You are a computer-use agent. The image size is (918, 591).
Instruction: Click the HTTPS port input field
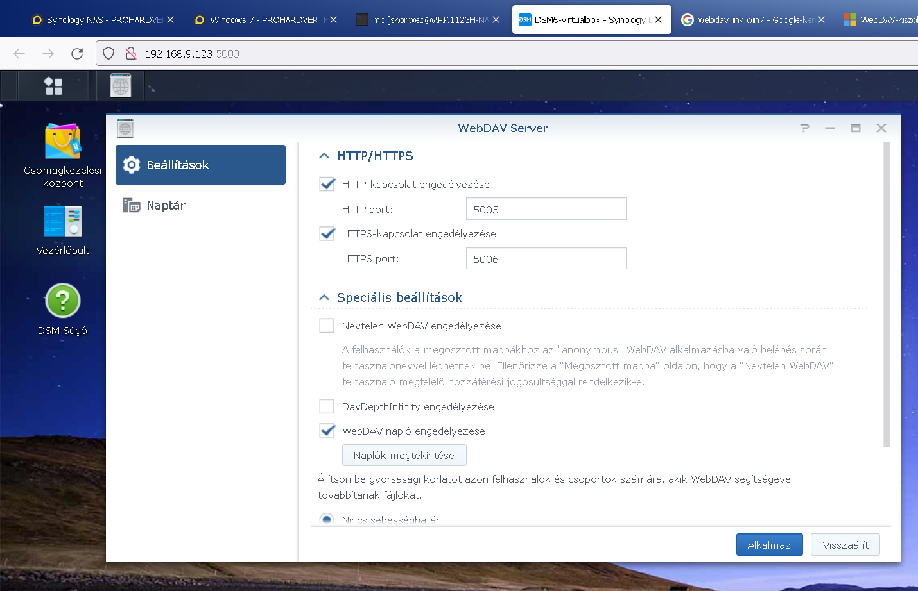click(546, 258)
